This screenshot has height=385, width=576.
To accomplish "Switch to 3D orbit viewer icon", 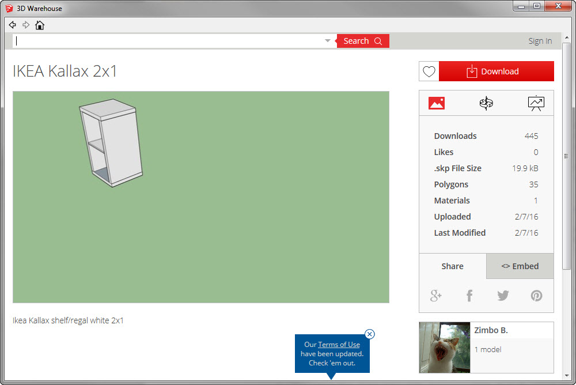I will coord(486,103).
